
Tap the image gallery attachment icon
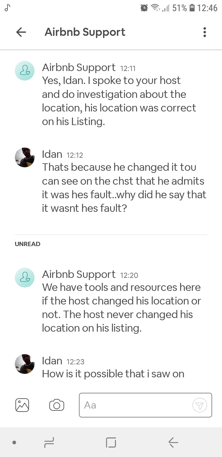[22, 405]
